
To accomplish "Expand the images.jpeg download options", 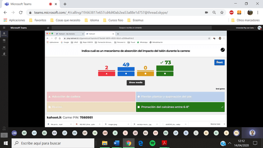I will pyautogui.click(x=128, y=124).
